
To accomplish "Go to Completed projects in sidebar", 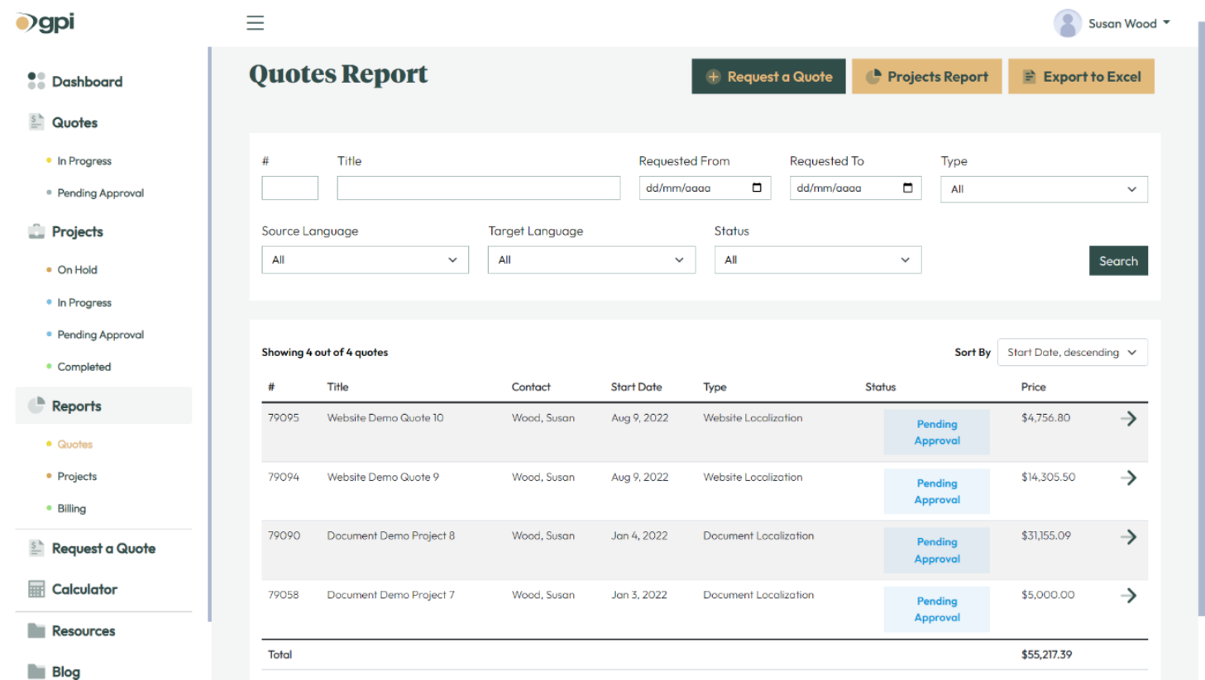I will [x=84, y=366].
